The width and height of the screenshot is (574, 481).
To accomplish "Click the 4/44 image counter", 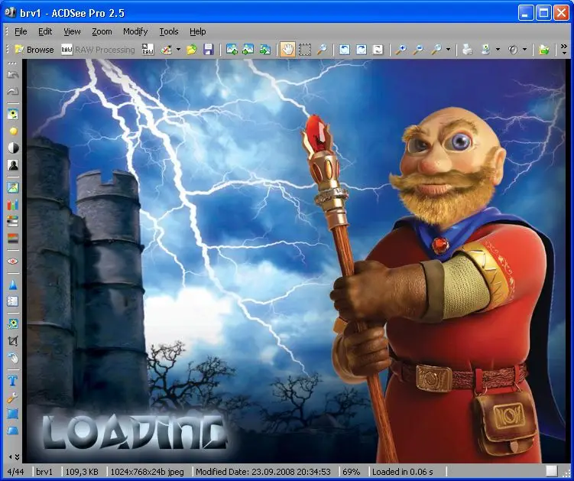I will (15, 472).
